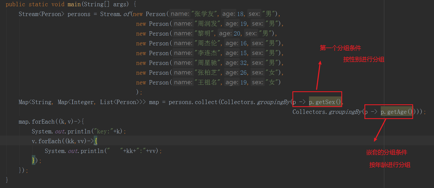Click the Map<String, Map<Integer type declaration

57,102
